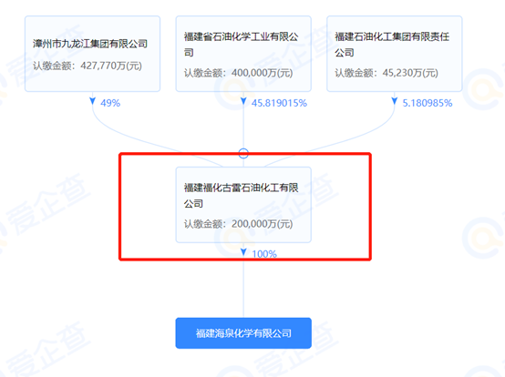The image size is (505, 377).
Task: Open the blue 福建海泉化学有限公司 button
Action: 243,333
